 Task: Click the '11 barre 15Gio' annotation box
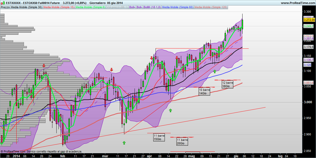click(x=159, y=137)
